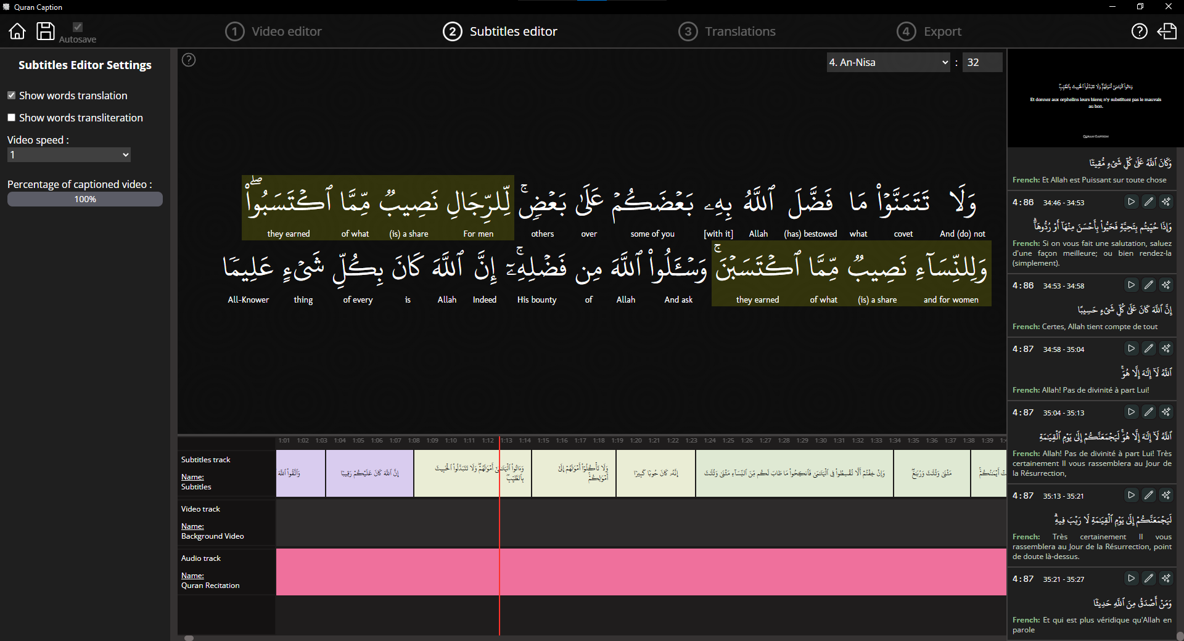Click the Quran Recitation track name
The width and height of the screenshot is (1184, 641).
(210, 586)
